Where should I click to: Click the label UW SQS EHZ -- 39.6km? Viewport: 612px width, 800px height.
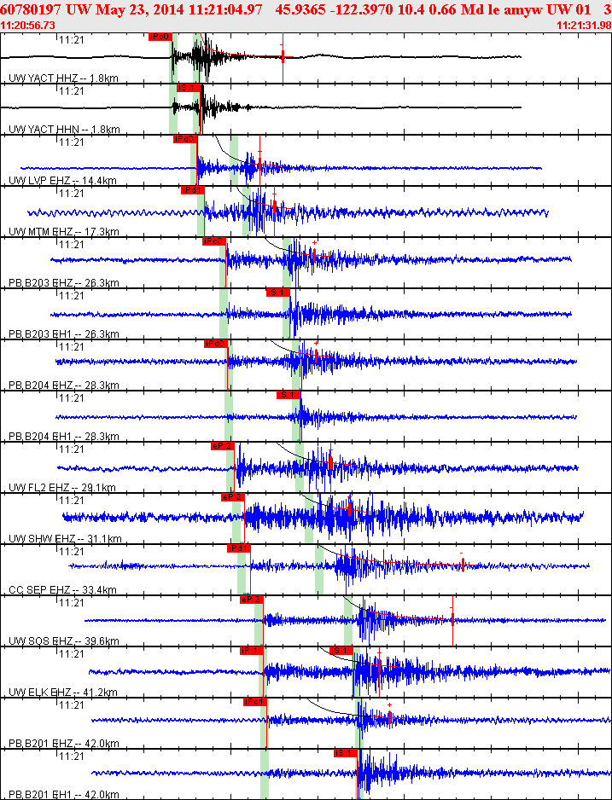(64, 641)
